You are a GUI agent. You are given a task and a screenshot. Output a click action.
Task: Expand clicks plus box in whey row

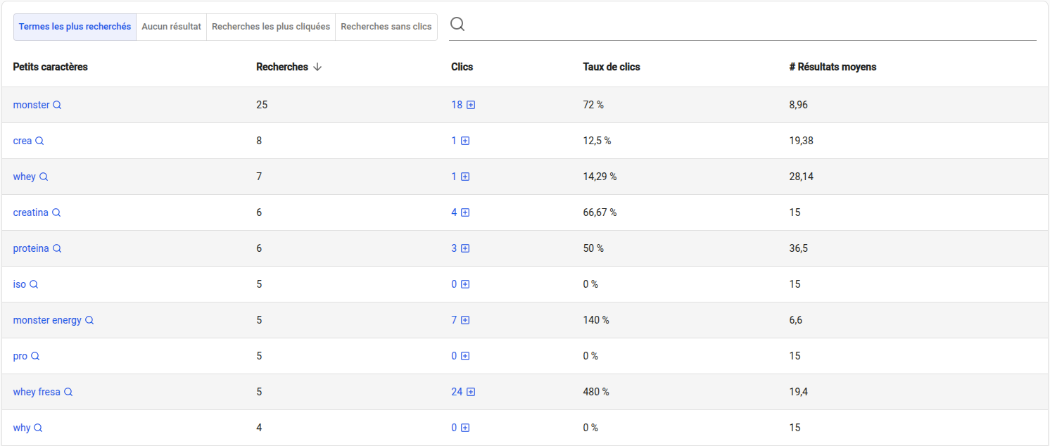pyautogui.click(x=465, y=177)
